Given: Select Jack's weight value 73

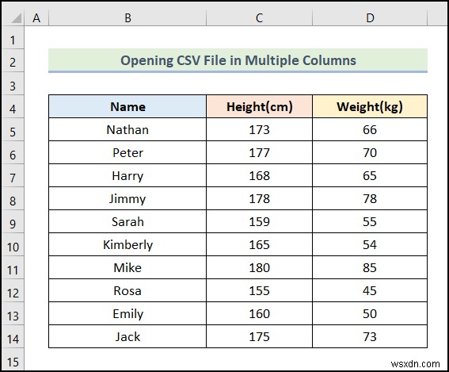Looking at the screenshot, I should (370, 336).
